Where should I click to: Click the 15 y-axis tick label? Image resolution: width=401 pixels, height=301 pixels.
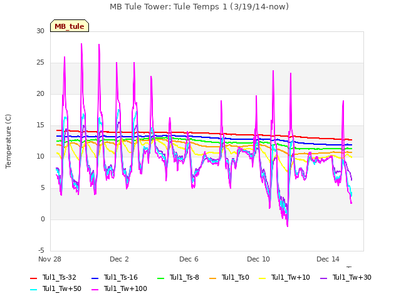(x=40, y=125)
